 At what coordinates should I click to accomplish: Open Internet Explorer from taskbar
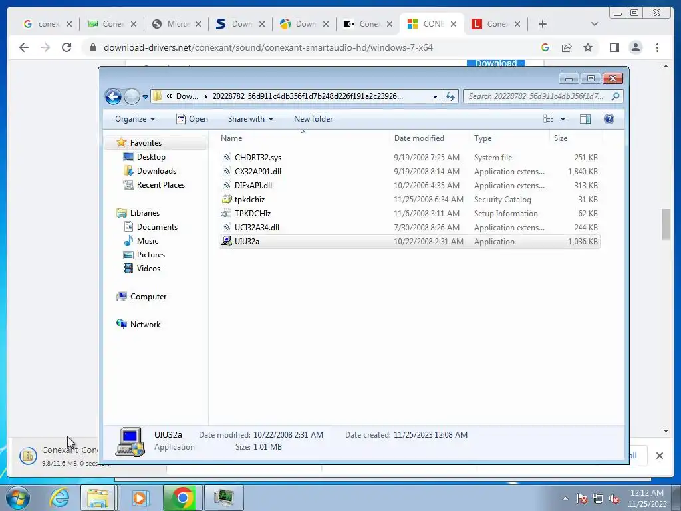[59, 498]
